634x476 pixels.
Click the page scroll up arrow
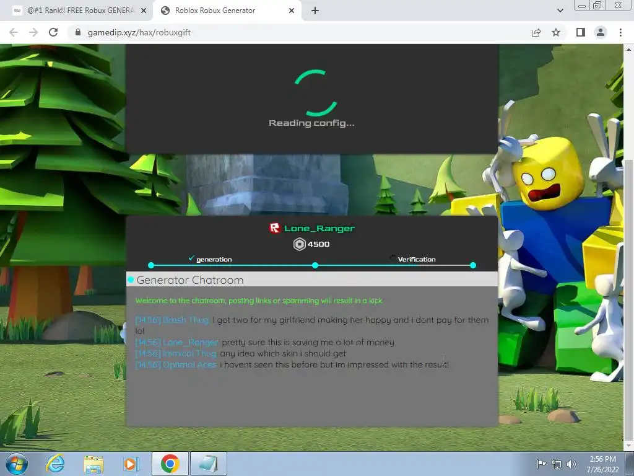(629, 50)
